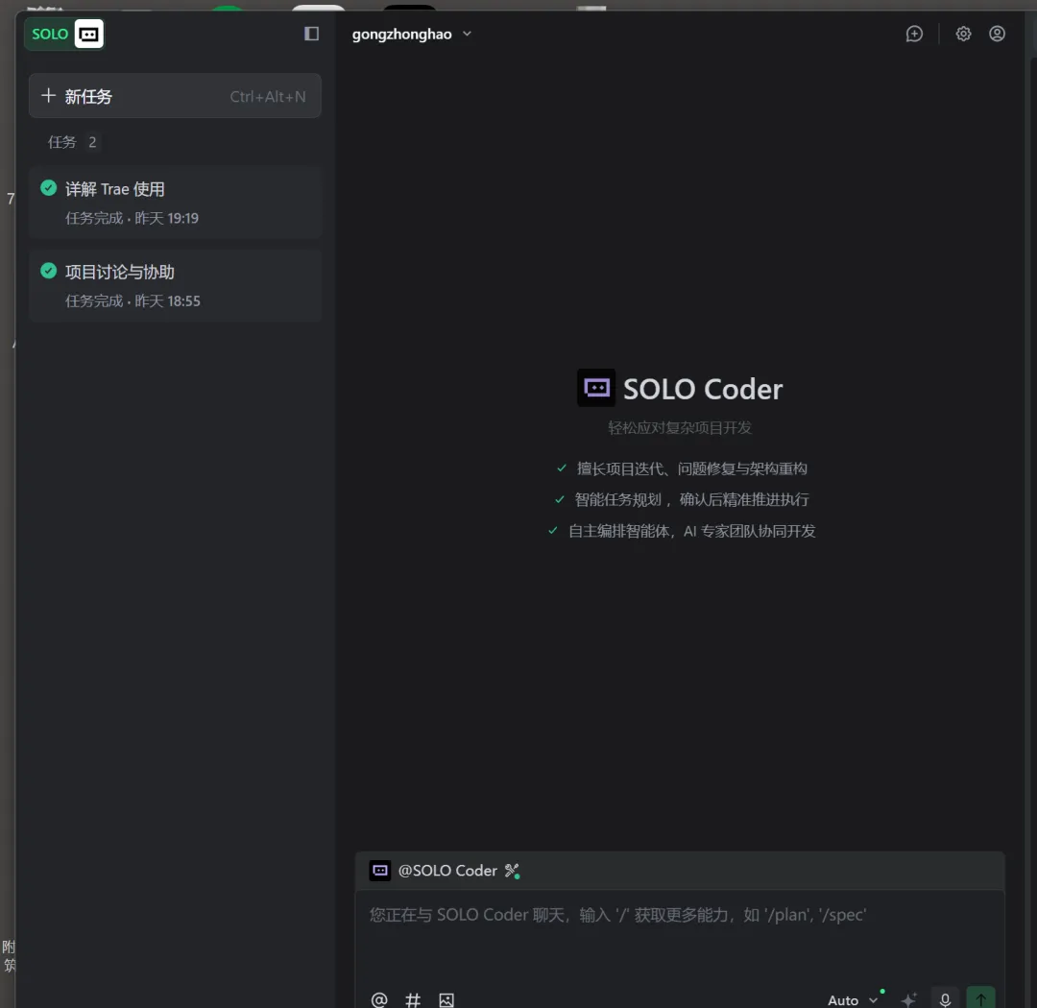Click the SOLO Coder logo in center
Image resolution: width=1037 pixels, height=1008 pixels.
coord(596,388)
